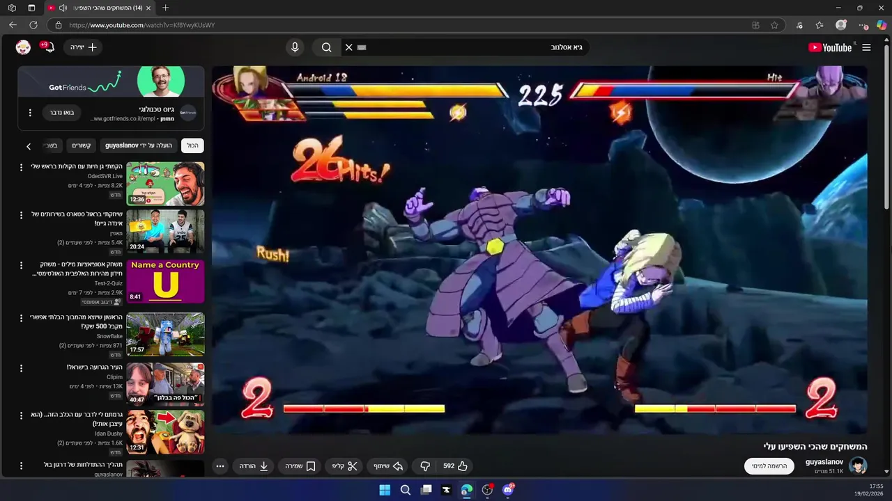Open YouTube notifications bell
Viewport: 892px width, 501px height.
tap(49, 47)
